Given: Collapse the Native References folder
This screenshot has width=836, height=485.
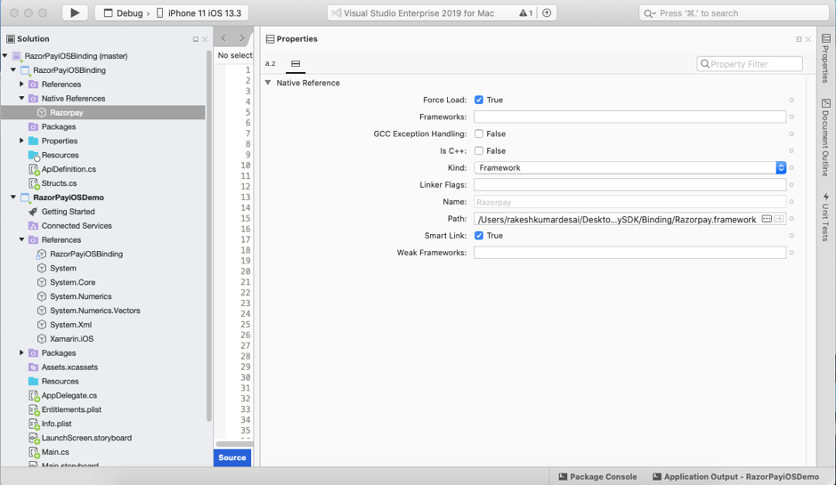Looking at the screenshot, I should [22, 98].
